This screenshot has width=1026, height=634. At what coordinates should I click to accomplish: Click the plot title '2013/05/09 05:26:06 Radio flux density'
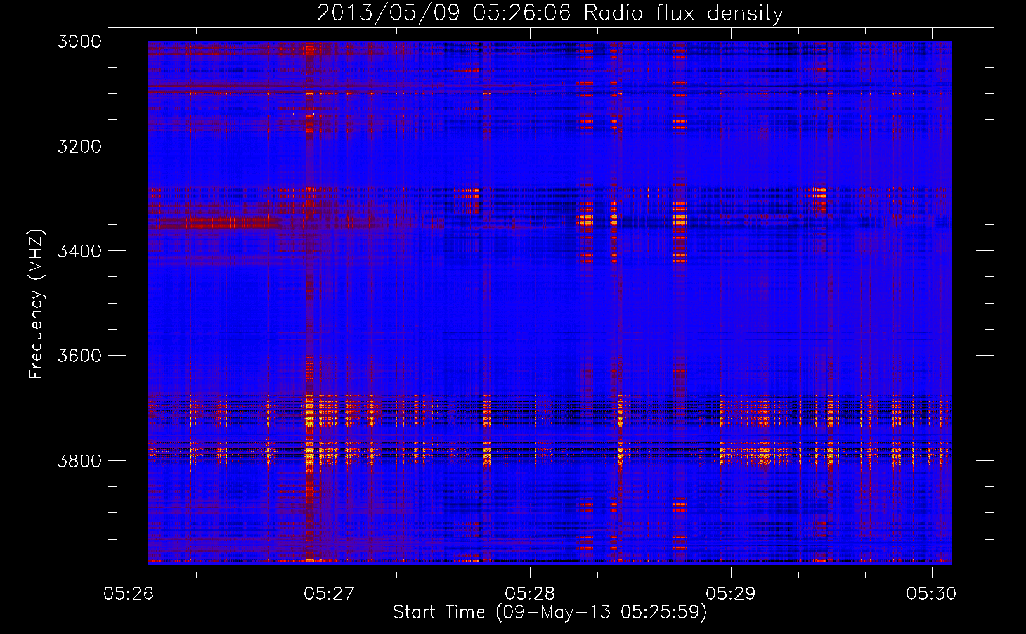click(x=550, y=13)
